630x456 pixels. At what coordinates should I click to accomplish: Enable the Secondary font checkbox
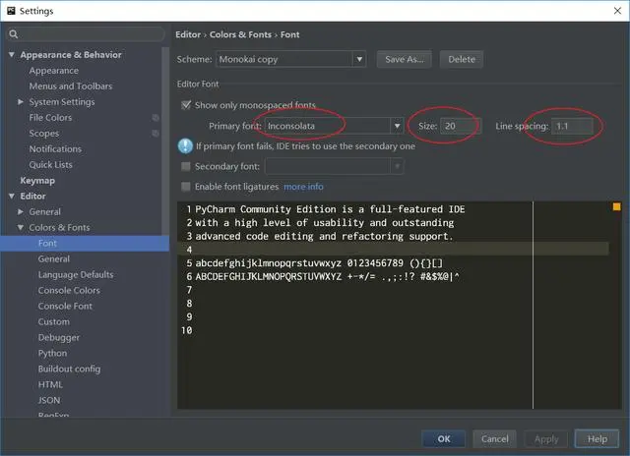pyautogui.click(x=186, y=166)
